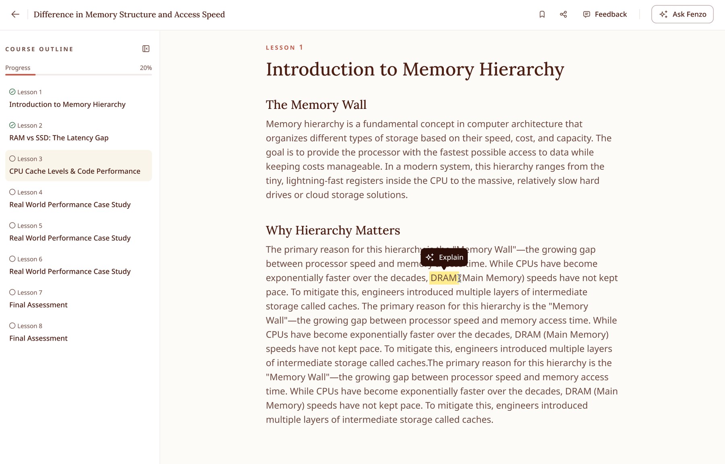Click the Lesson 3 status circle
The image size is (725, 464).
(x=12, y=159)
